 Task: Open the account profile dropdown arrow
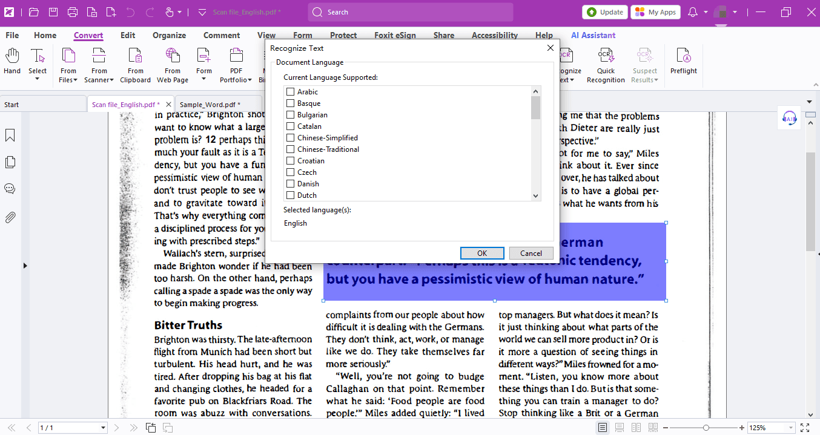click(735, 12)
